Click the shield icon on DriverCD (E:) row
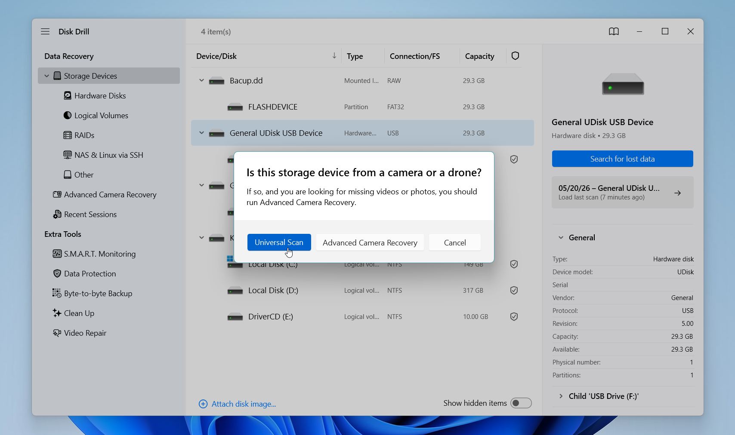Screen dimensions: 735x435 (x=514, y=316)
